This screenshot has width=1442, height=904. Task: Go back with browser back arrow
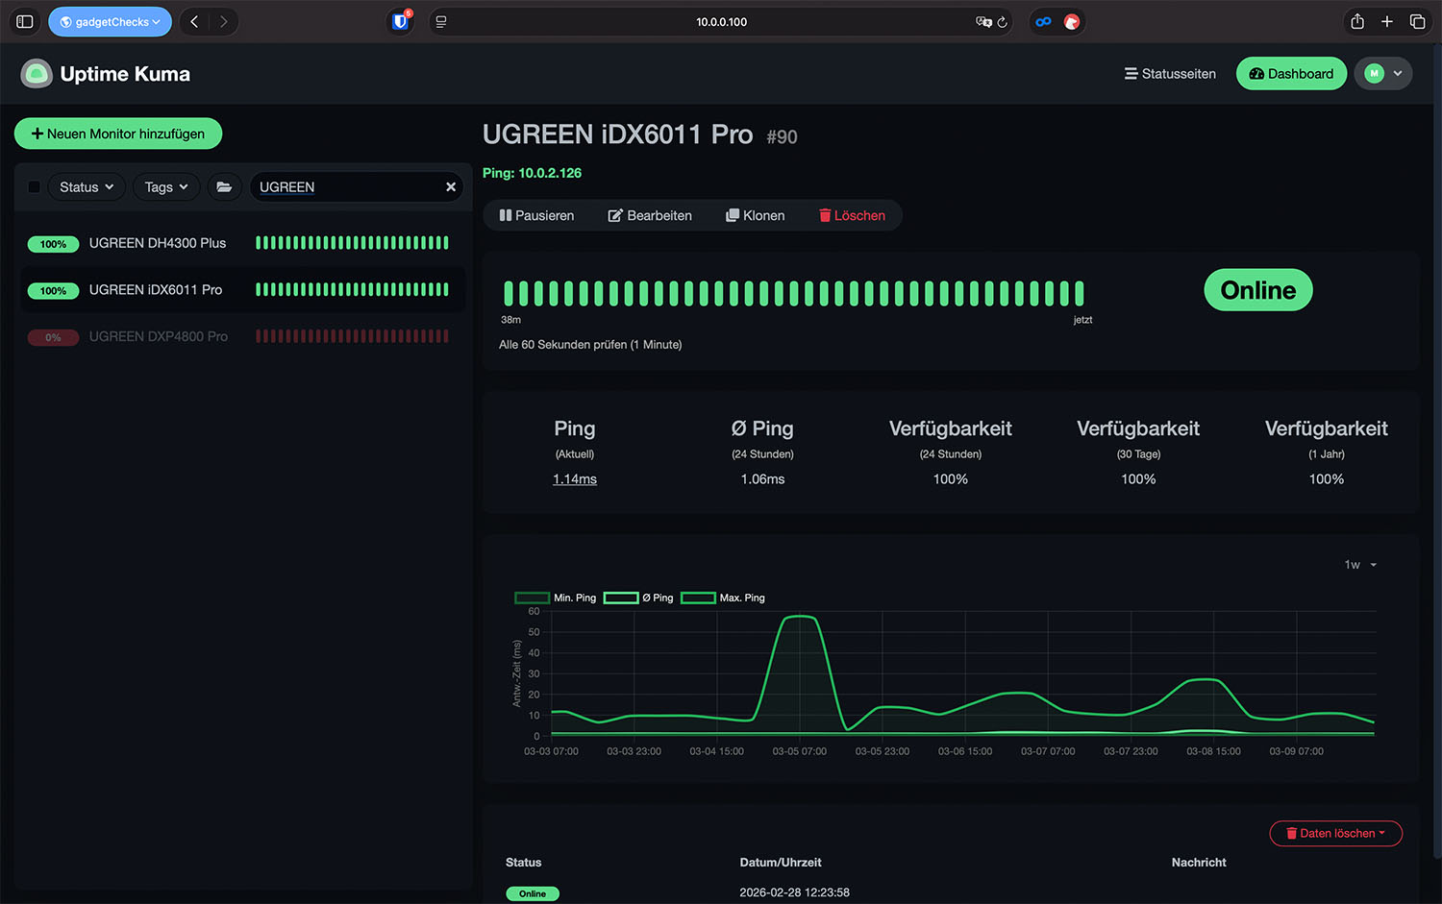pyautogui.click(x=194, y=21)
